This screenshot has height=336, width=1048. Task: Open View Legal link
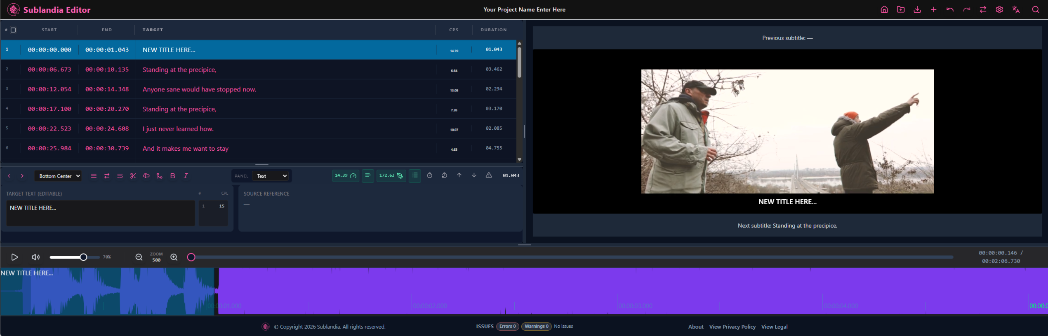point(774,327)
